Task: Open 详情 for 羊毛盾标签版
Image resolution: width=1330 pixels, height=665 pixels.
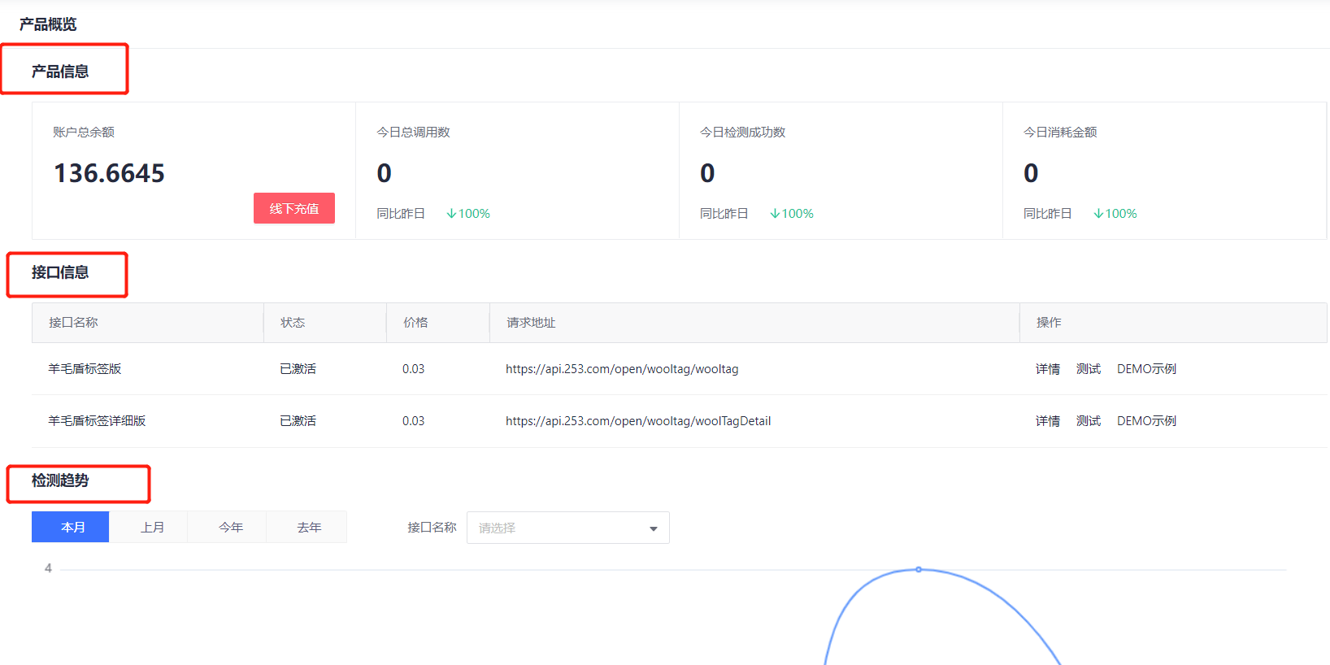Action: coord(1048,369)
